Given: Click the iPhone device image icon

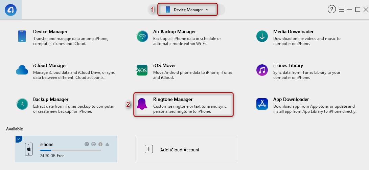Looking at the screenshot, I should pyautogui.click(x=29, y=149).
